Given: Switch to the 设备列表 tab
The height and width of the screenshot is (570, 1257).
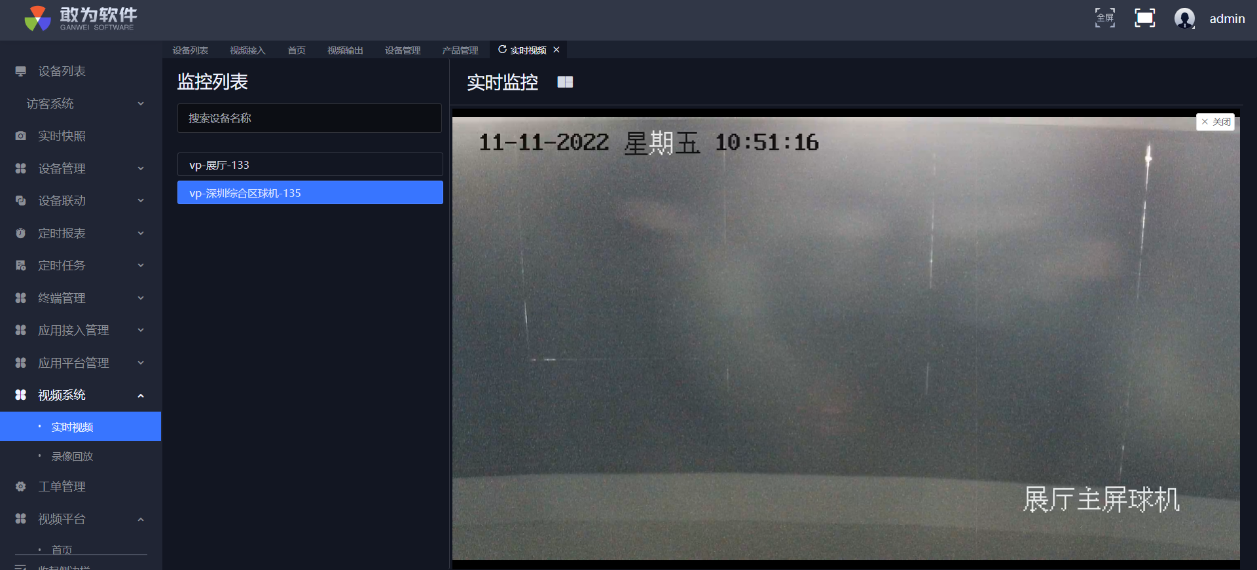Looking at the screenshot, I should [x=191, y=50].
